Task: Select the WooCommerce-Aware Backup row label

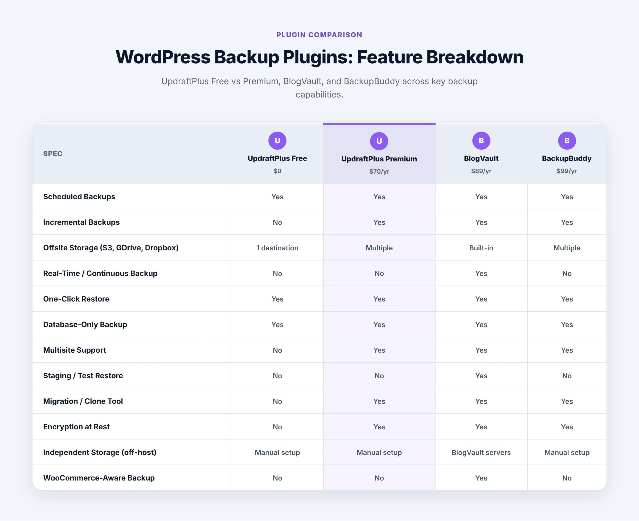Action: coord(99,478)
